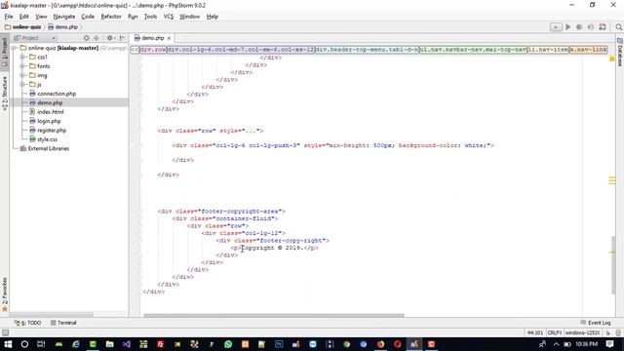The width and height of the screenshot is (624, 351).
Task: Expand the img folder
Action: click(22, 75)
